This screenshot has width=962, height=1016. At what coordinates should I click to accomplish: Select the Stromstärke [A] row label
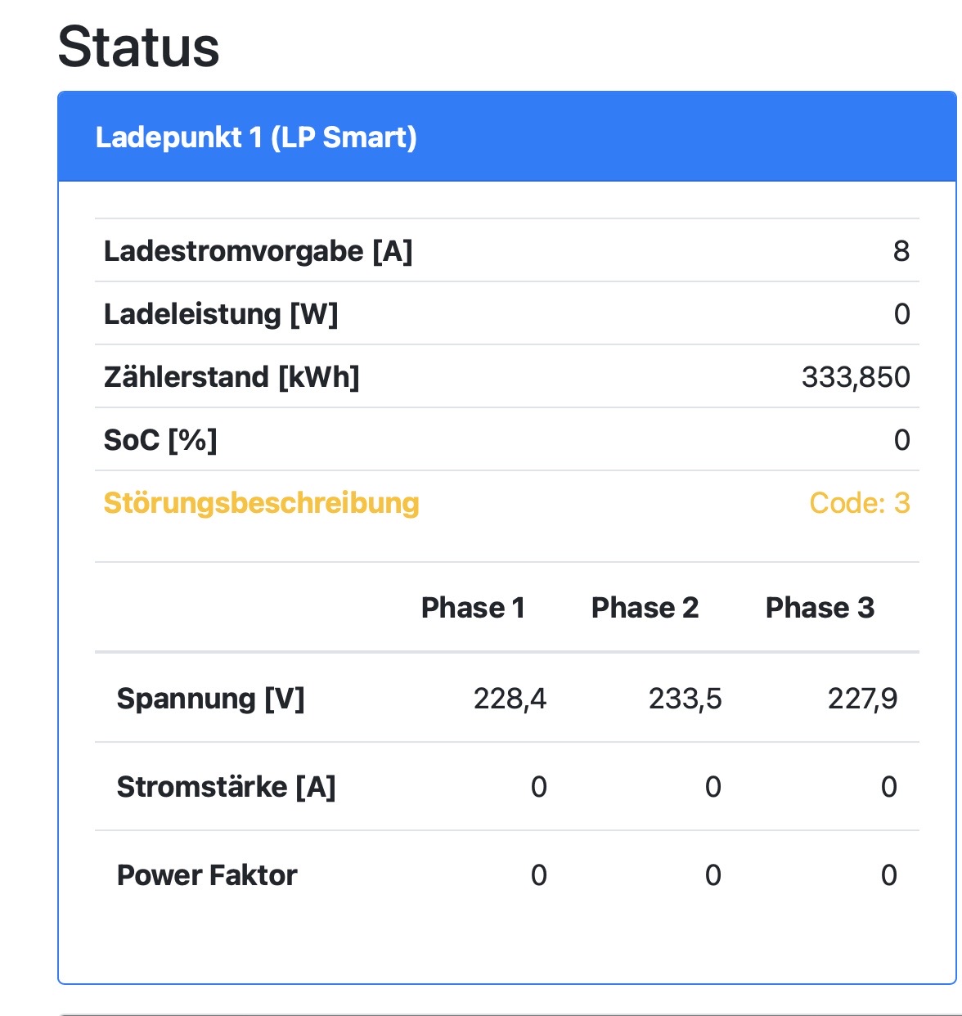point(226,787)
